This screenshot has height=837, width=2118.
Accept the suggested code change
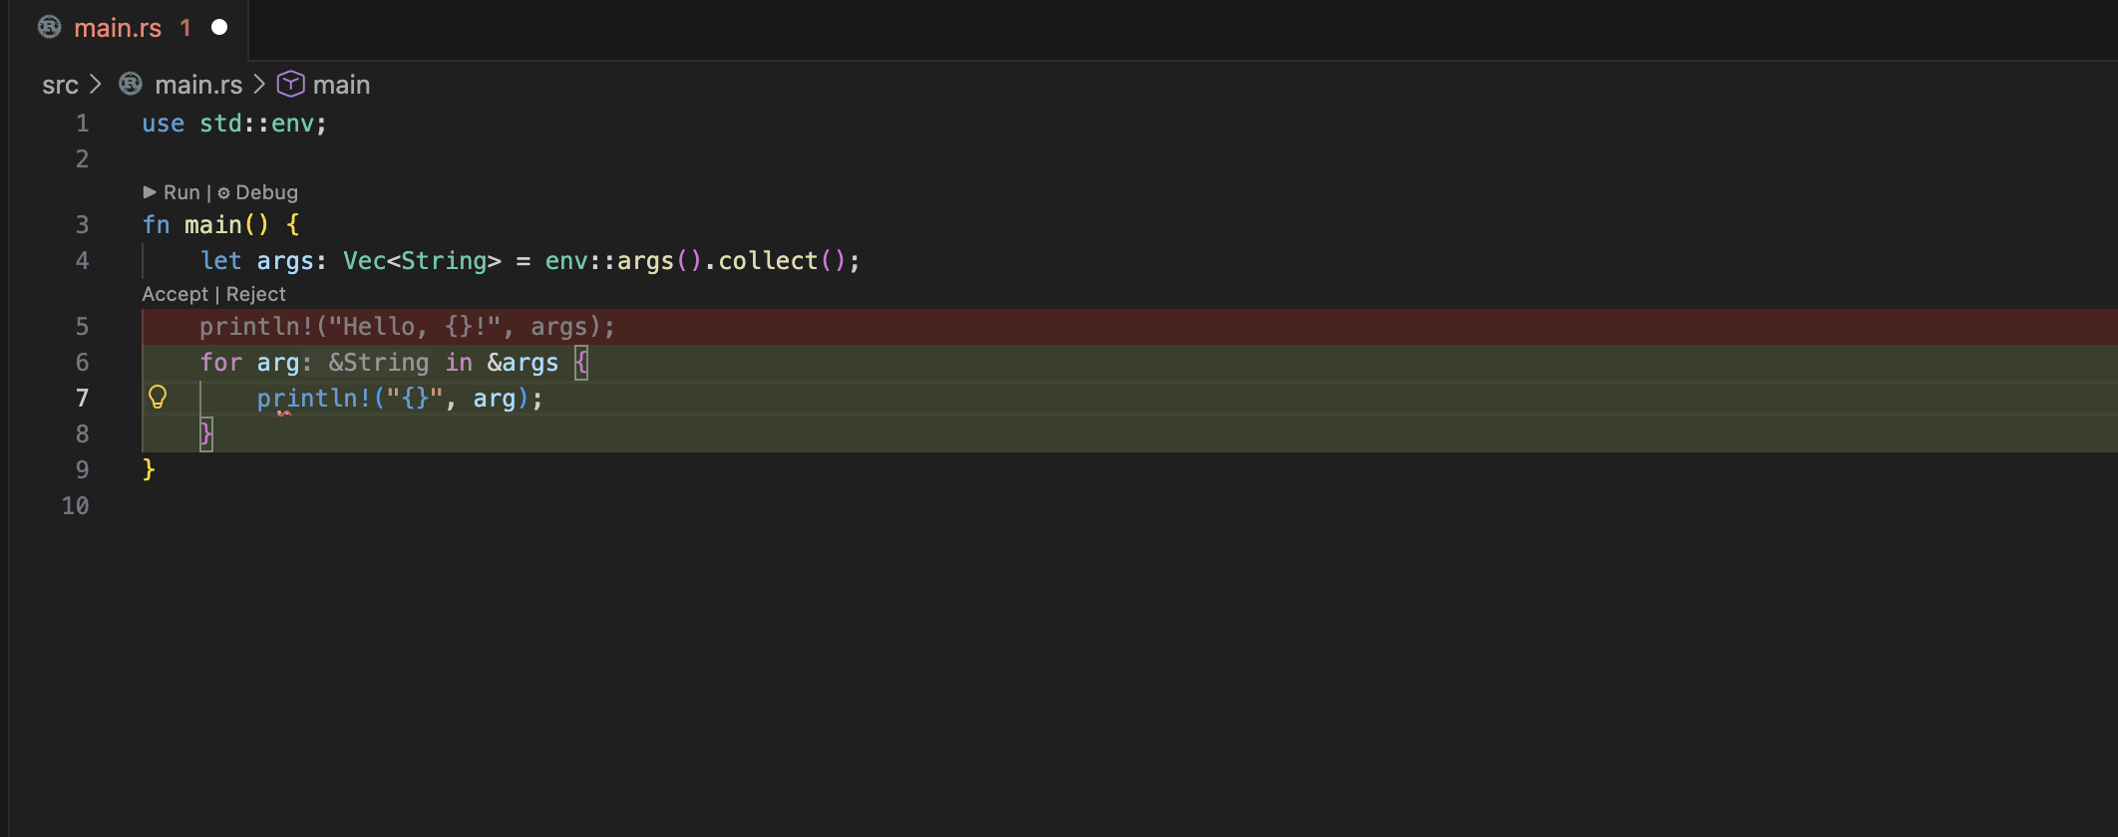point(175,294)
